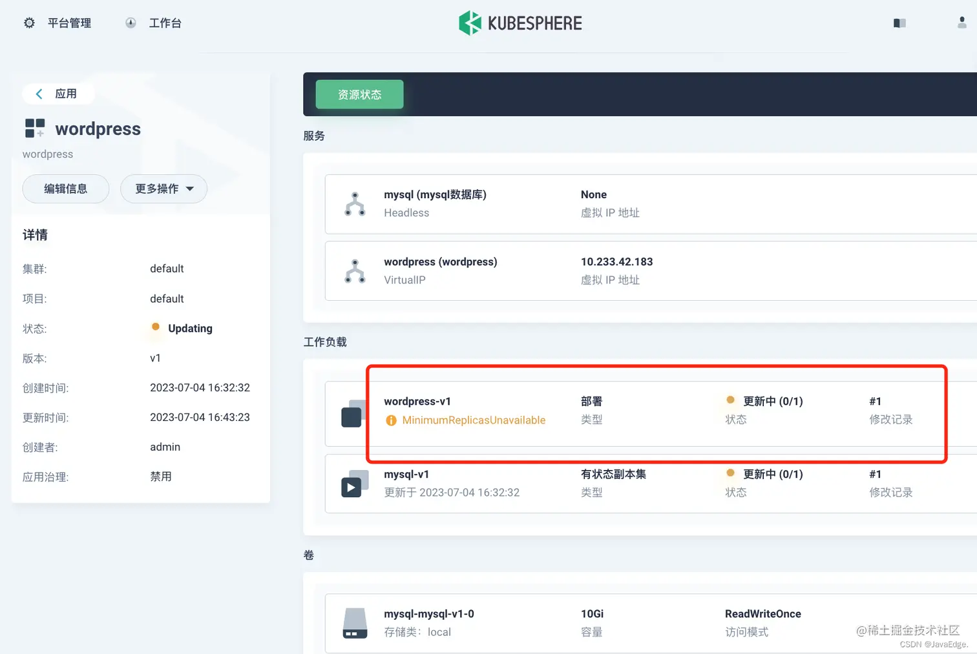Go back using the left chevron arrow

39,94
